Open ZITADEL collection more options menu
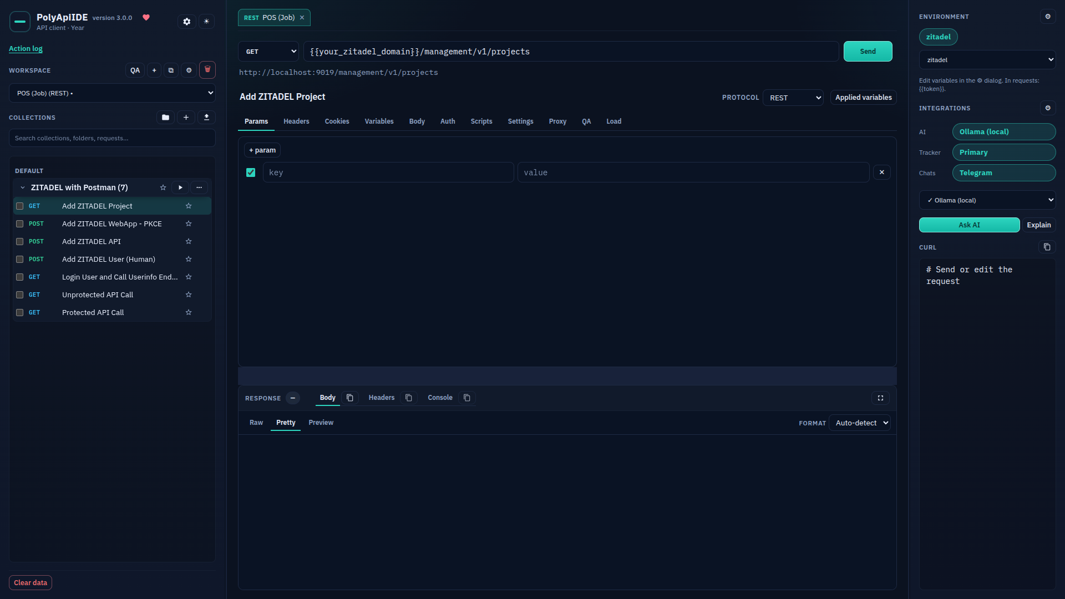The image size is (1065, 599). pyautogui.click(x=199, y=187)
